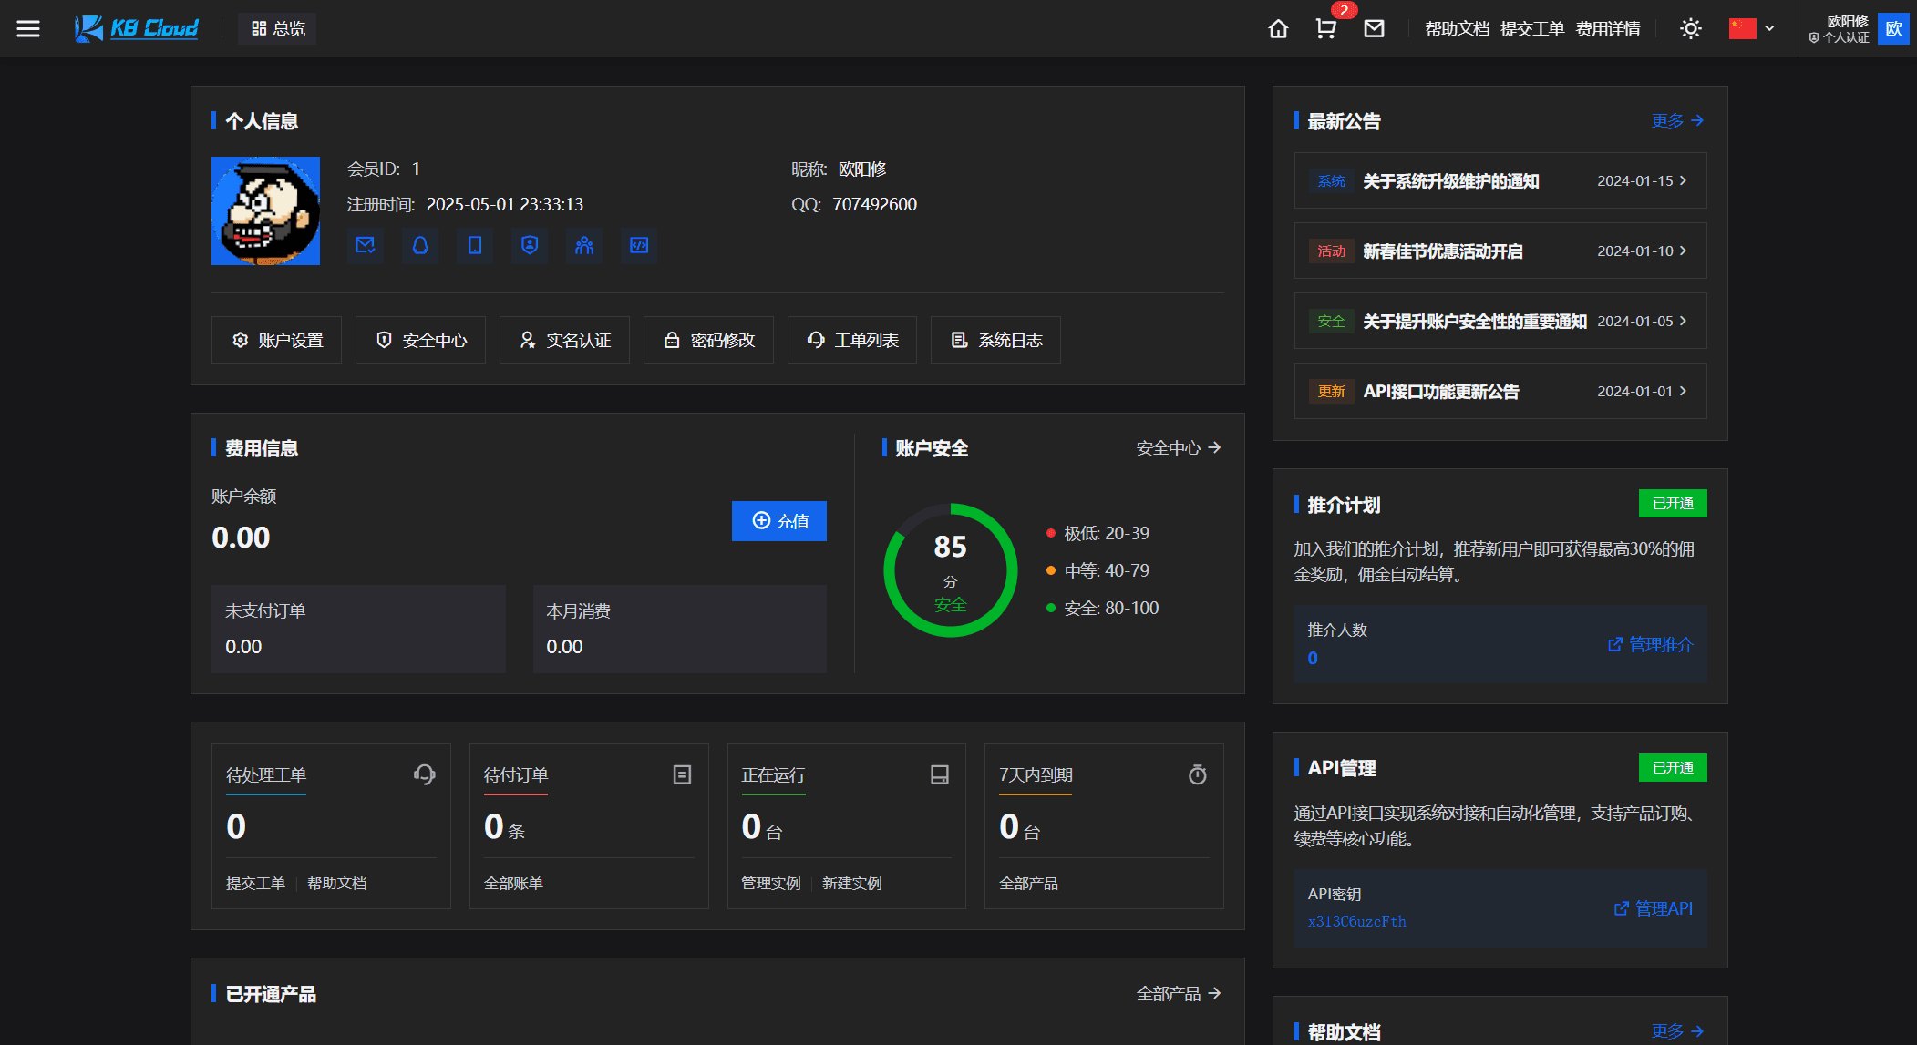Click the 85-point security score ring
Viewport: 1917px width, 1045px height.
950,570
